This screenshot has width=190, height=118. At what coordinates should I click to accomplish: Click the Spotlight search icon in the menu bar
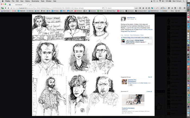(x=183, y=1)
